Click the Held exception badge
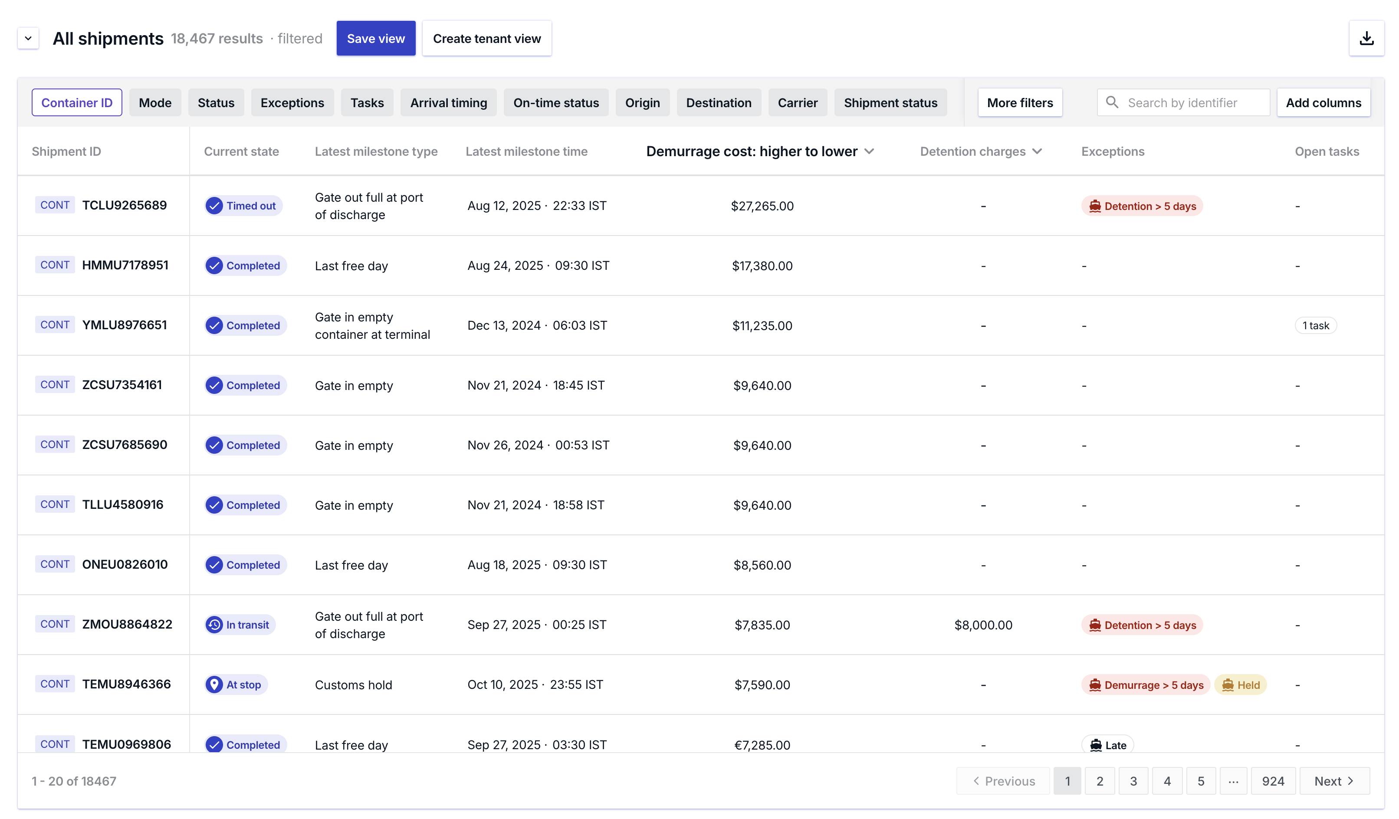This screenshot has width=1399, height=819. coord(1240,685)
